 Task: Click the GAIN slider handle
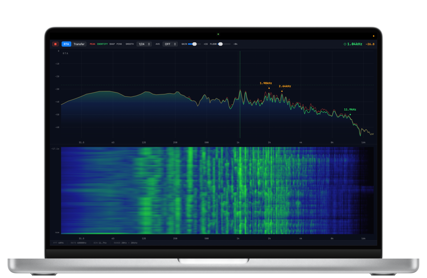pos(194,44)
